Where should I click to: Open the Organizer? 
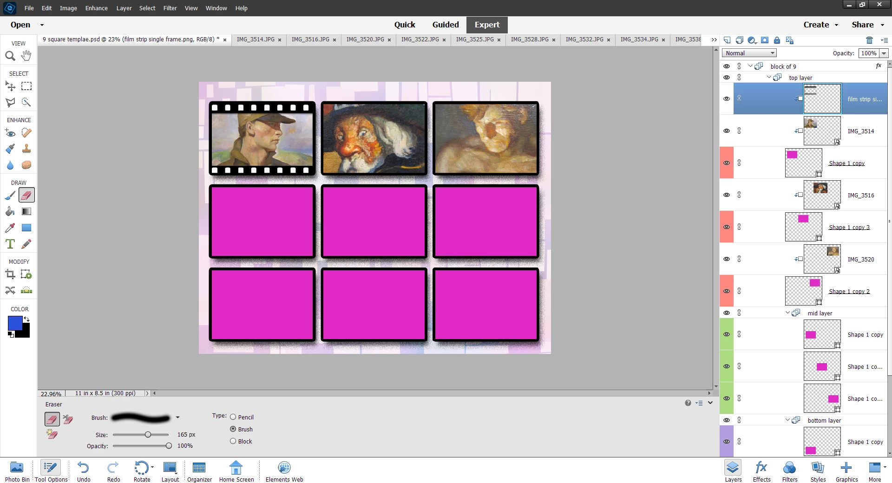click(199, 471)
